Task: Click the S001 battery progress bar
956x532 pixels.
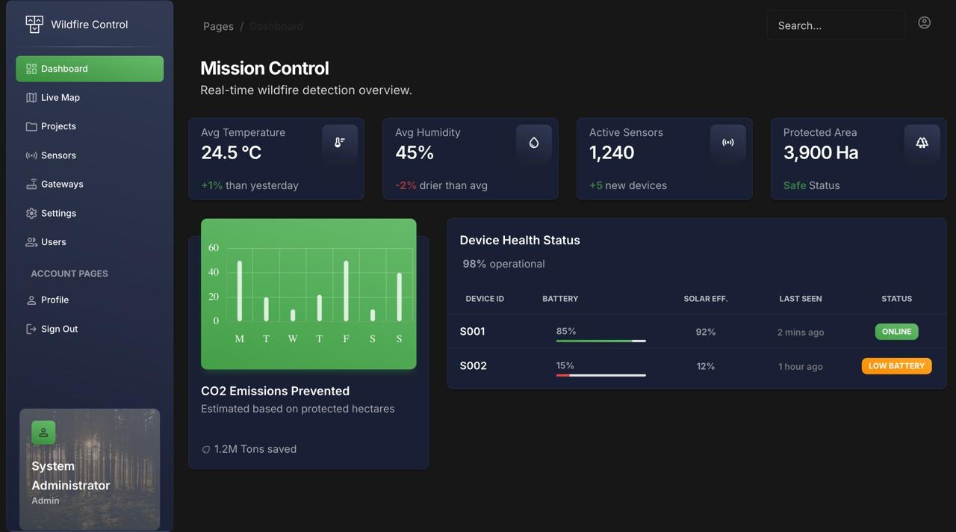Action: click(x=600, y=341)
